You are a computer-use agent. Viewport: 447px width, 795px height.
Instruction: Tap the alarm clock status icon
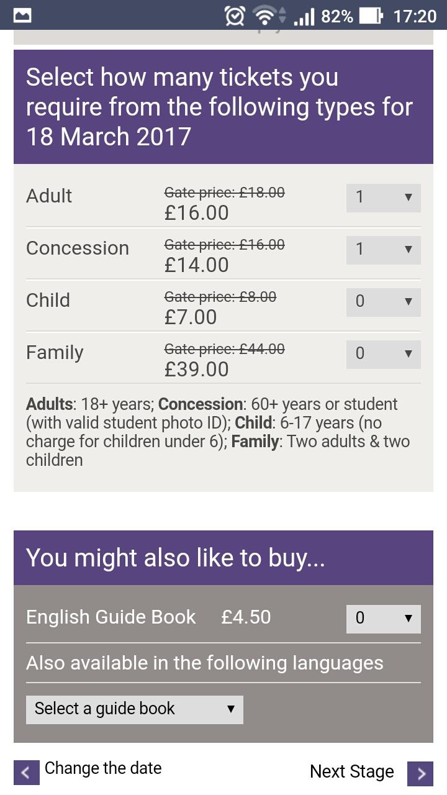pyautogui.click(x=235, y=16)
